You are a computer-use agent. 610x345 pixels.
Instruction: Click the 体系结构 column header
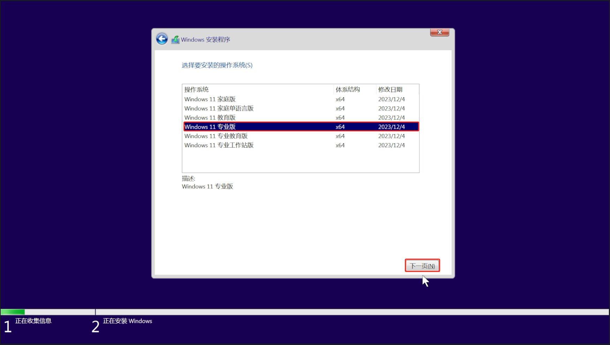click(x=355, y=90)
